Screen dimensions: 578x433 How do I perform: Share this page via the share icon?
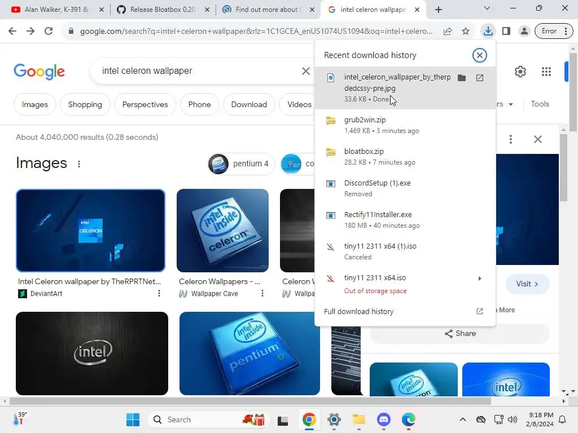pyautogui.click(x=448, y=31)
